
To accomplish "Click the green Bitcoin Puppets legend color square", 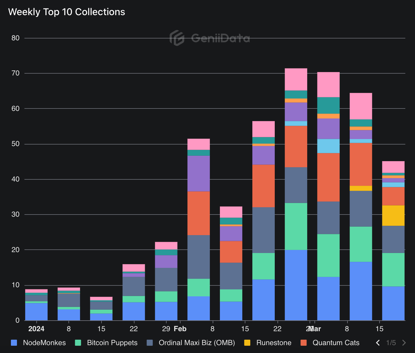I will click(x=78, y=343).
